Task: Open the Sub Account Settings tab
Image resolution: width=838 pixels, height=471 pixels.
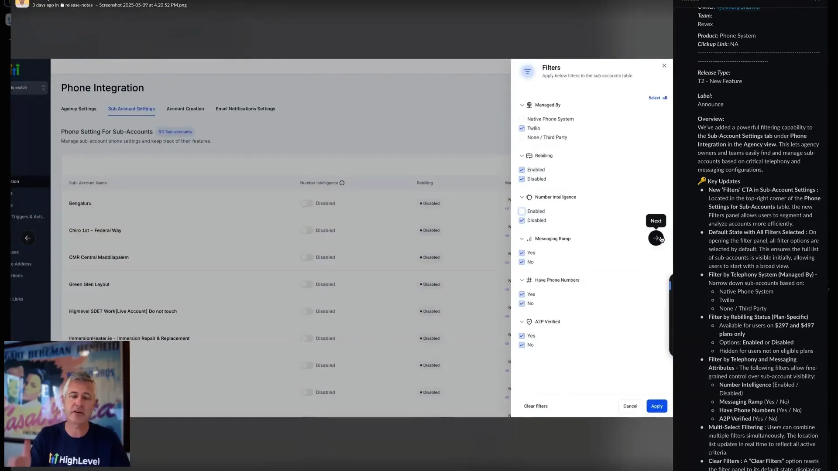Action: 131,109
